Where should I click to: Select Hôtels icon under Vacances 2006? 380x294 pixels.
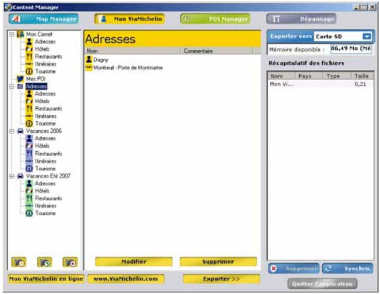(29, 146)
